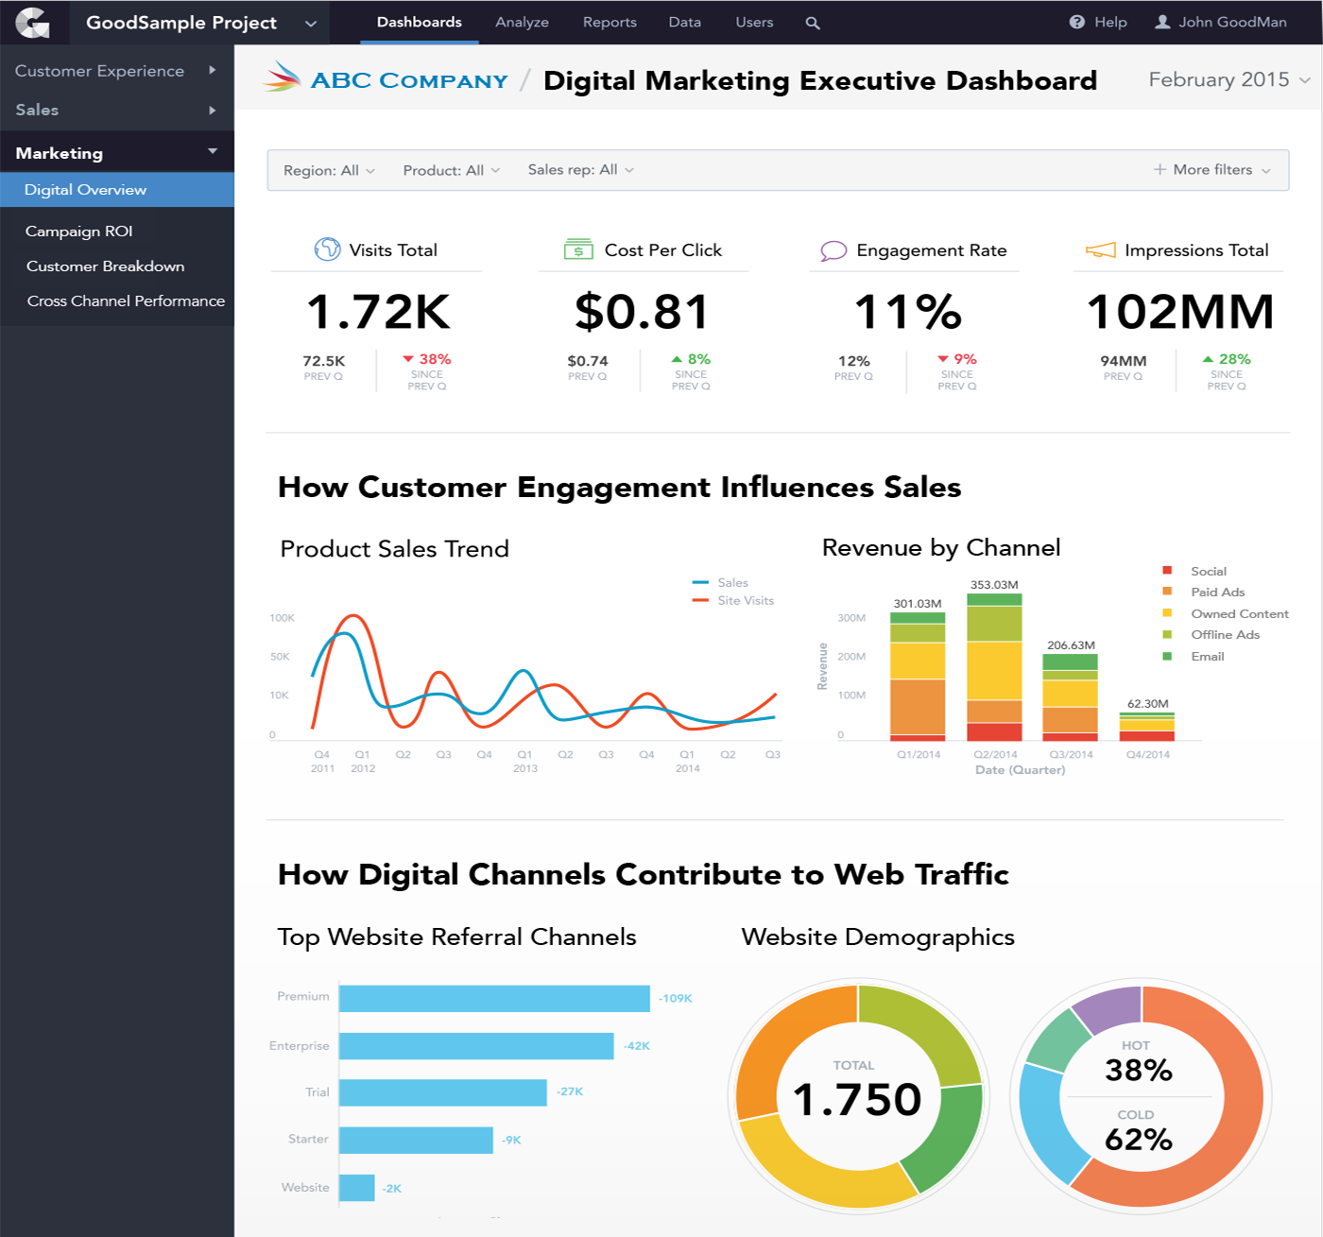1323x1237 pixels.
Task: Expand the Sales sidebar section
Action: point(117,110)
